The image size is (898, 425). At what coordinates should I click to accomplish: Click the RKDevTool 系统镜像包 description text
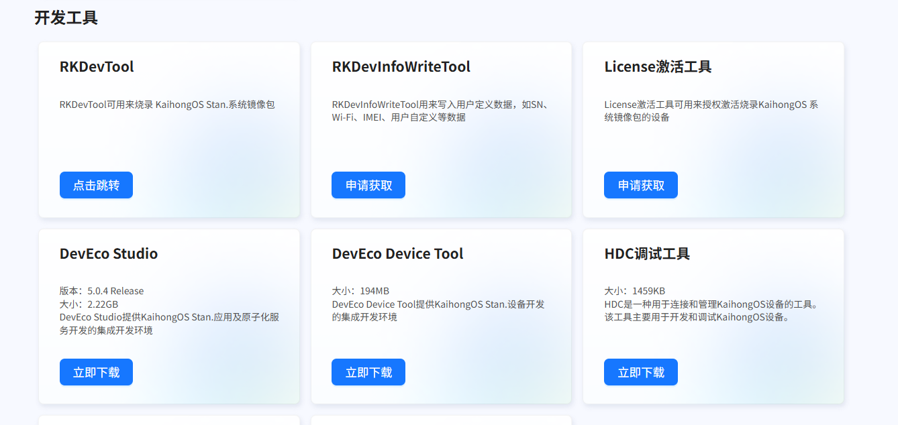click(x=167, y=105)
